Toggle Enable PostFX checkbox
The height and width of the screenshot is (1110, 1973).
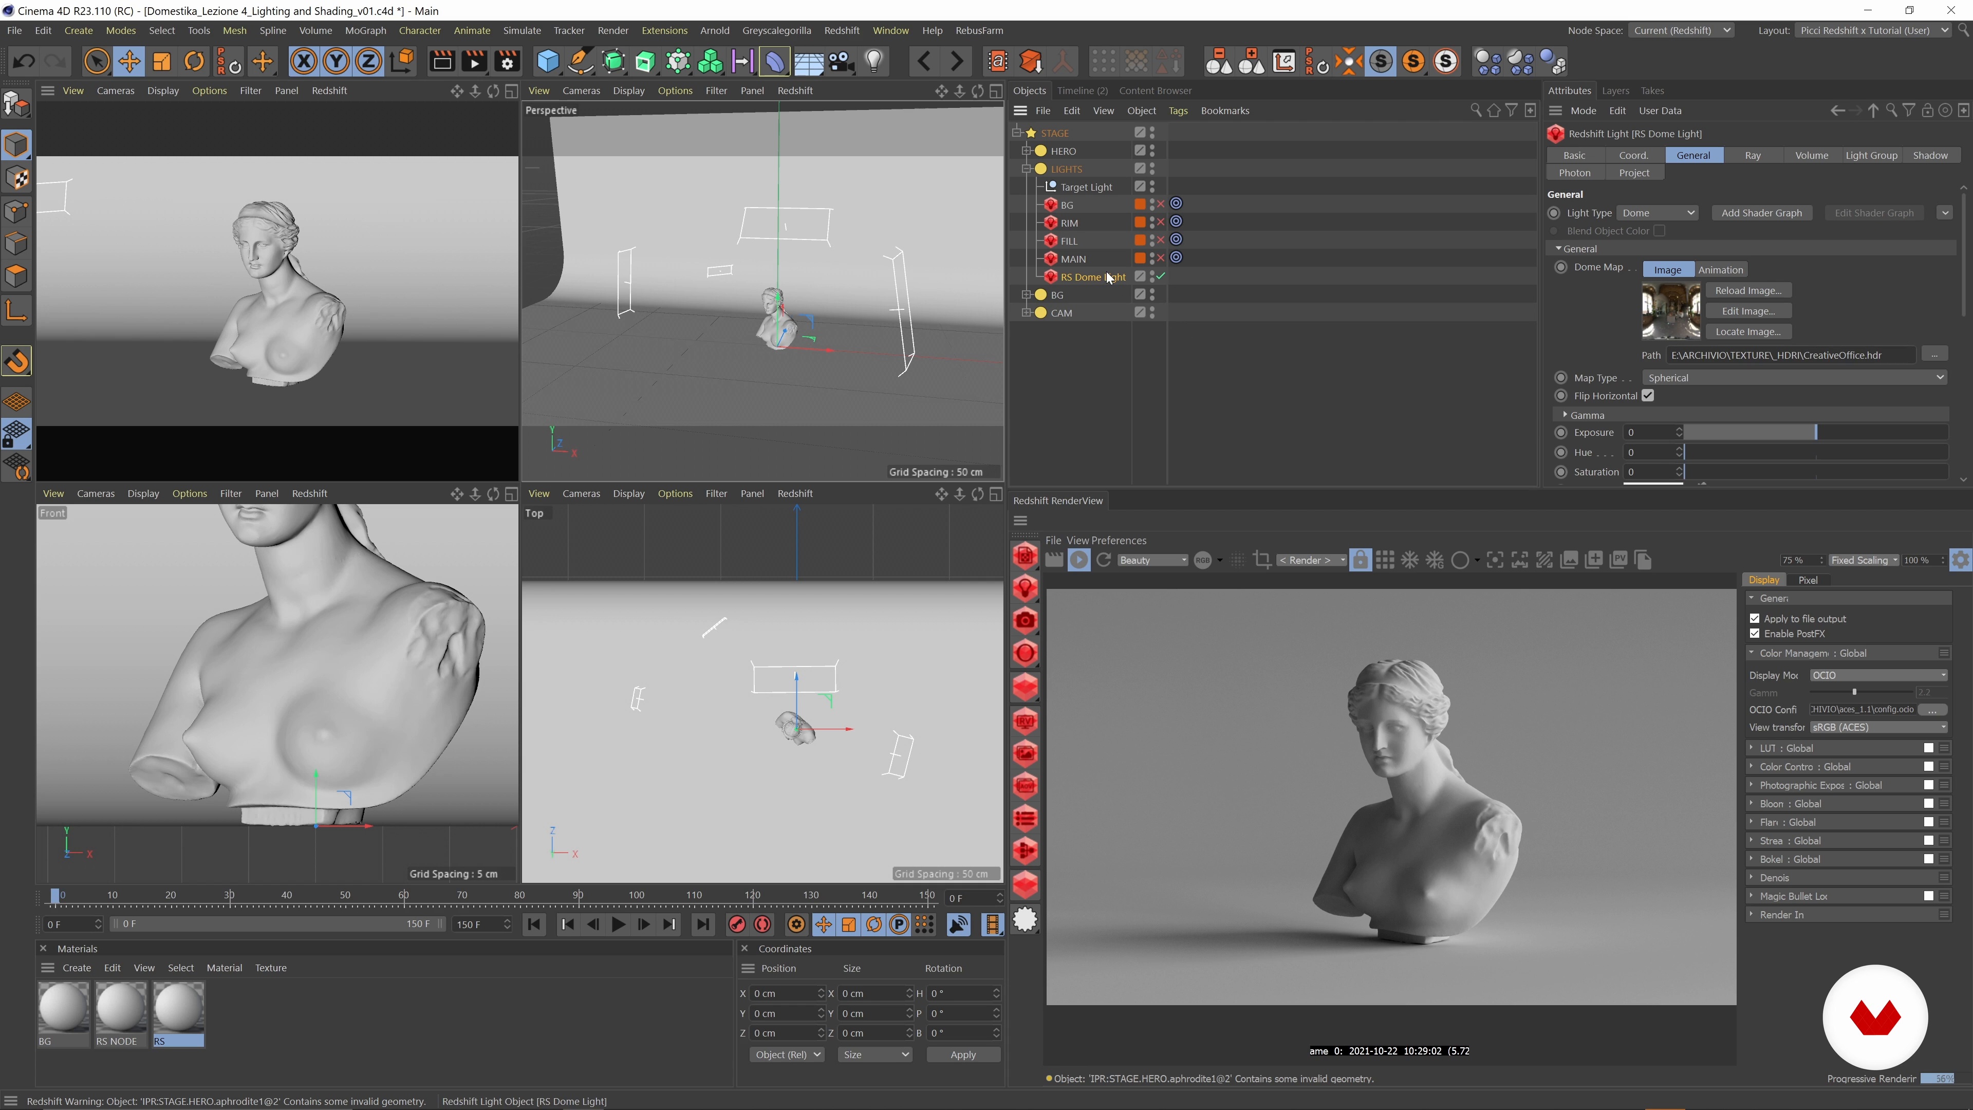click(x=1755, y=634)
